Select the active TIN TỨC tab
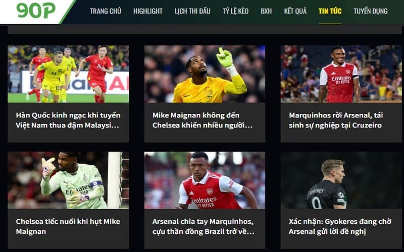The height and width of the screenshot is (252, 404). coord(330,11)
